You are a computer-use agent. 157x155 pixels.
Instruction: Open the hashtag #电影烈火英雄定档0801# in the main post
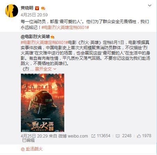coord(65,28)
